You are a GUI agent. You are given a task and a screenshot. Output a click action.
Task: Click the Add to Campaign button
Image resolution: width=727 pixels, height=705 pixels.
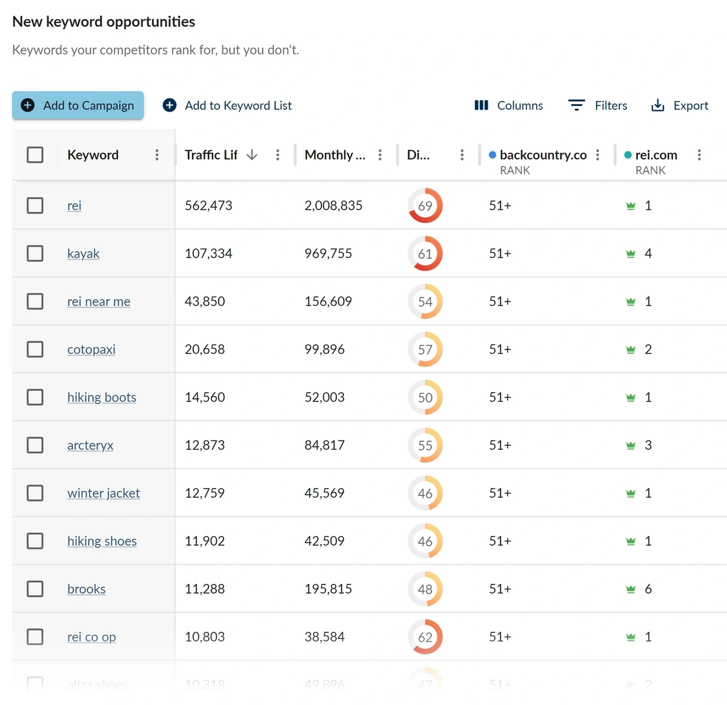[78, 105]
